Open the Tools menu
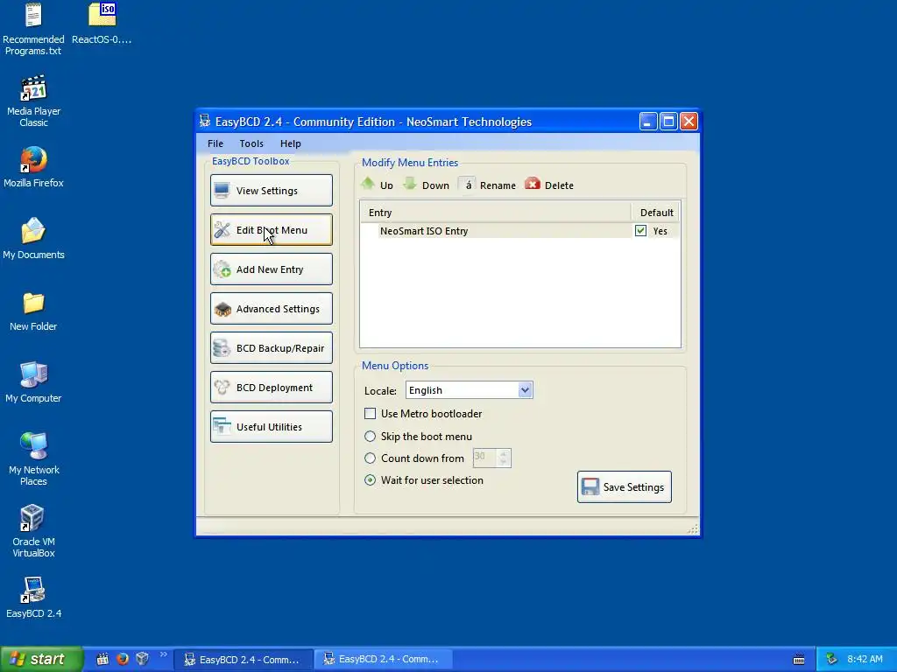 pos(251,143)
